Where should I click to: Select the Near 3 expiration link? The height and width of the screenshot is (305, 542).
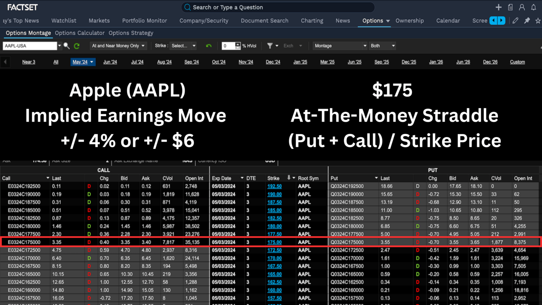[29, 62]
